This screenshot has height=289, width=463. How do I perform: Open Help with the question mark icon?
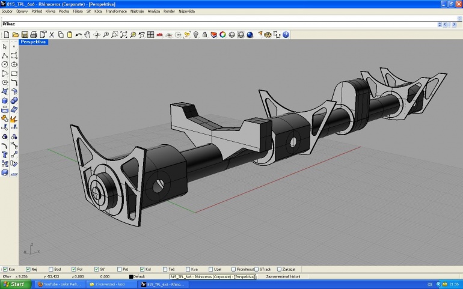[x=286, y=35]
